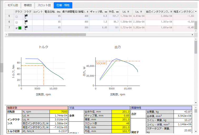Click the comment cell of row 6
Viewport: 199px width, 135px height.
pos(38,22)
